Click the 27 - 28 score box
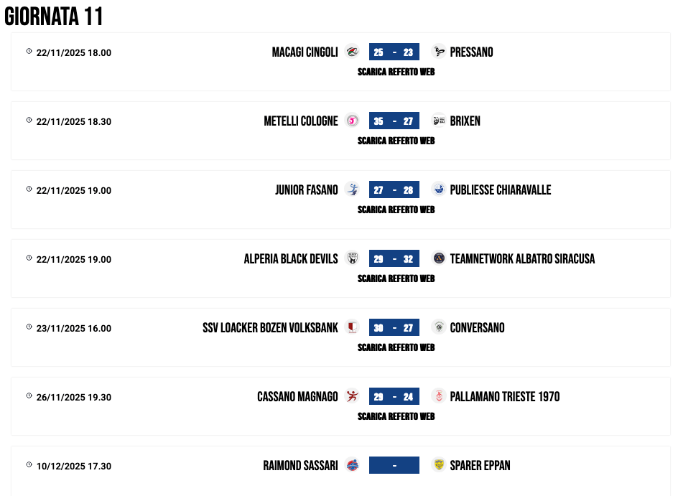The height and width of the screenshot is (496, 678). click(x=394, y=189)
